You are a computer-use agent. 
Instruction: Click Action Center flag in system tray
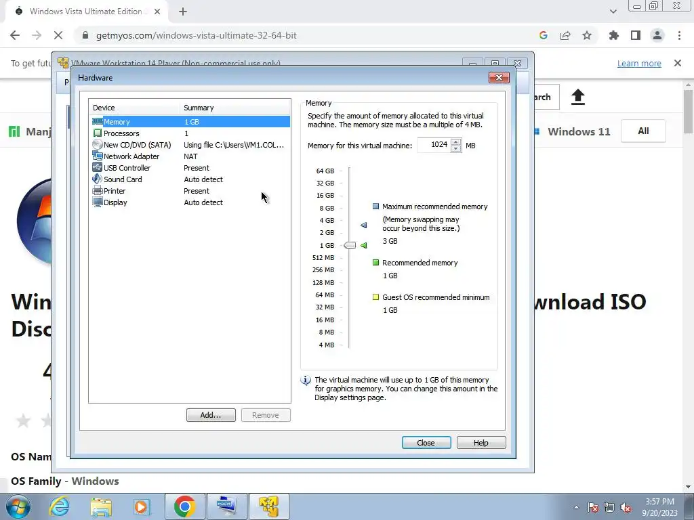coord(593,507)
